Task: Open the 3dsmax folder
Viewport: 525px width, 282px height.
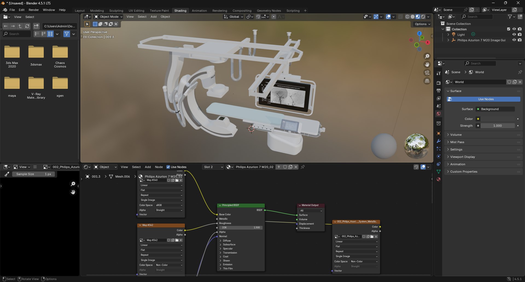Action: tap(36, 56)
